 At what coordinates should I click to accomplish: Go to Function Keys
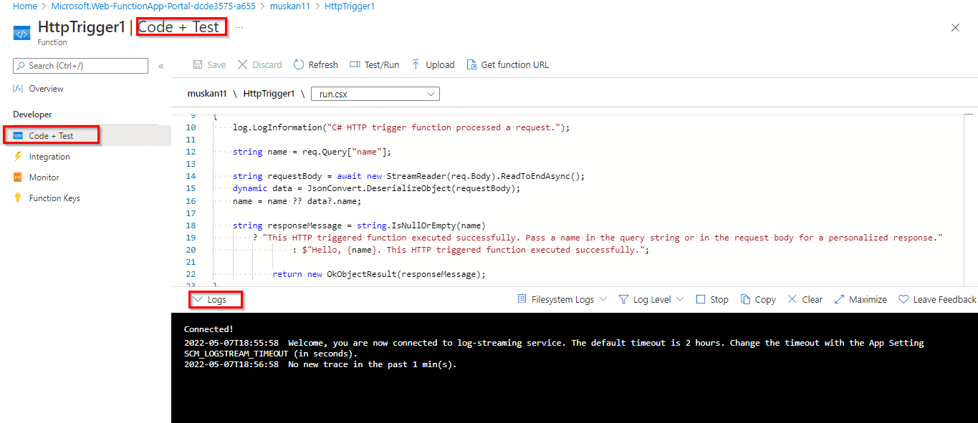click(x=54, y=198)
